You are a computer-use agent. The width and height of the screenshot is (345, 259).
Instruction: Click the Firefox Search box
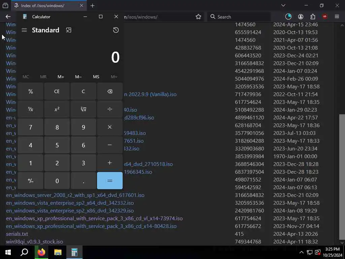coord(239,17)
